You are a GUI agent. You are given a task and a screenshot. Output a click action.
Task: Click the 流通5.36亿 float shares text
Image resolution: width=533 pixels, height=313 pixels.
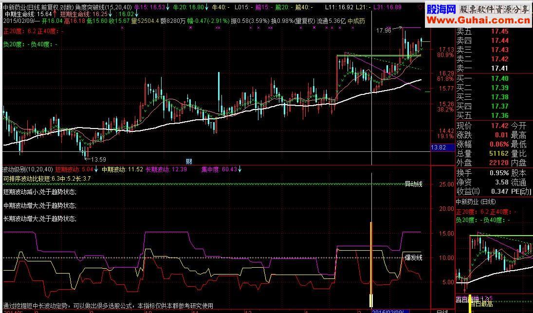pos(331,21)
